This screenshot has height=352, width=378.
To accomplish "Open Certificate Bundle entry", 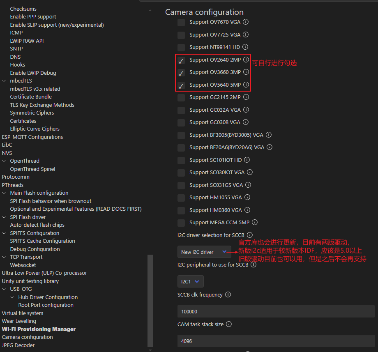I will [x=31, y=97].
